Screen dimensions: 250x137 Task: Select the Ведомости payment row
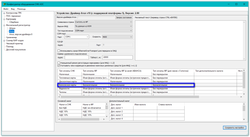pos(150,89)
